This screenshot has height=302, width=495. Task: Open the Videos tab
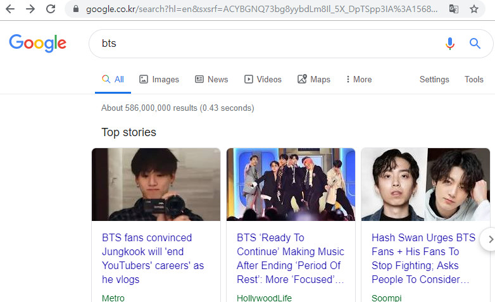click(x=263, y=79)
